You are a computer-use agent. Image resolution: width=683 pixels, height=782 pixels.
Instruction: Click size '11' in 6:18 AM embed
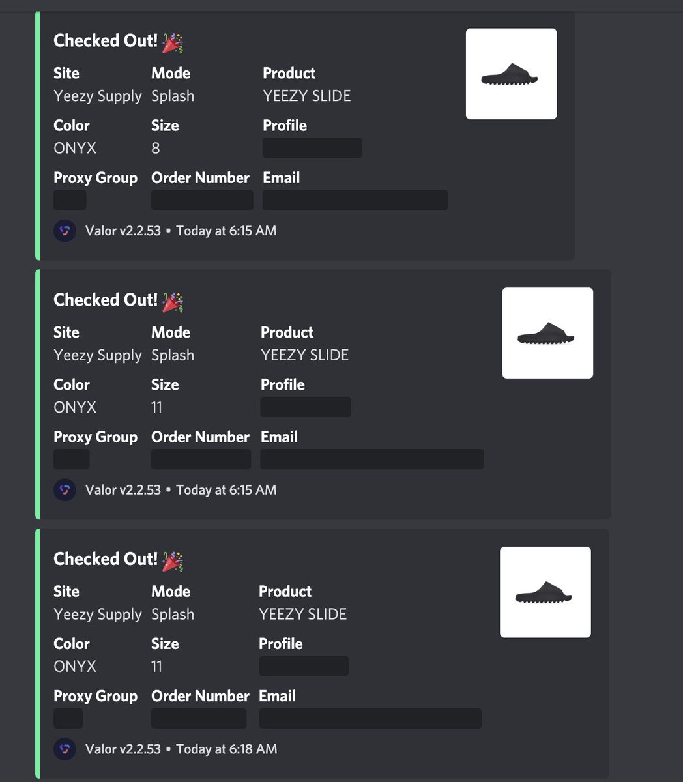click(156, 666)
